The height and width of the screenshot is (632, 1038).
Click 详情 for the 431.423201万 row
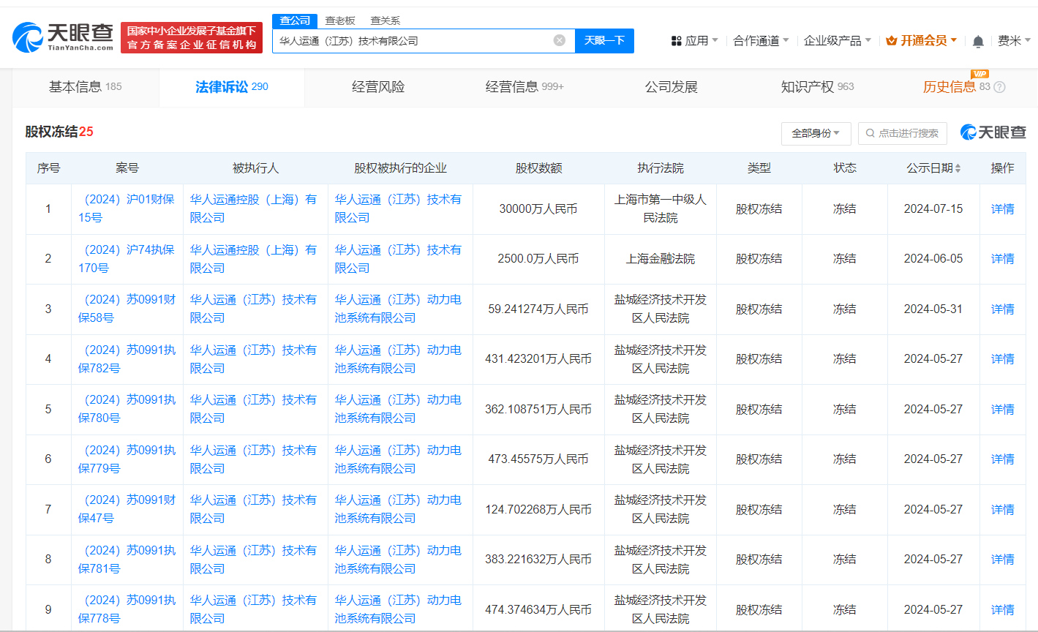[1002, 359]
